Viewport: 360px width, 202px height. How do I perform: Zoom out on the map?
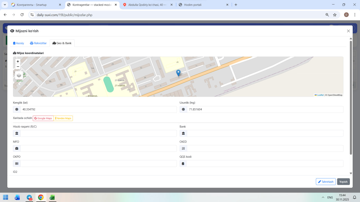coord(18,67)
